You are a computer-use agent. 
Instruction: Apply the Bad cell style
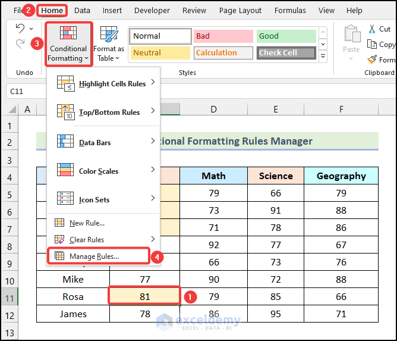(223, 36)
